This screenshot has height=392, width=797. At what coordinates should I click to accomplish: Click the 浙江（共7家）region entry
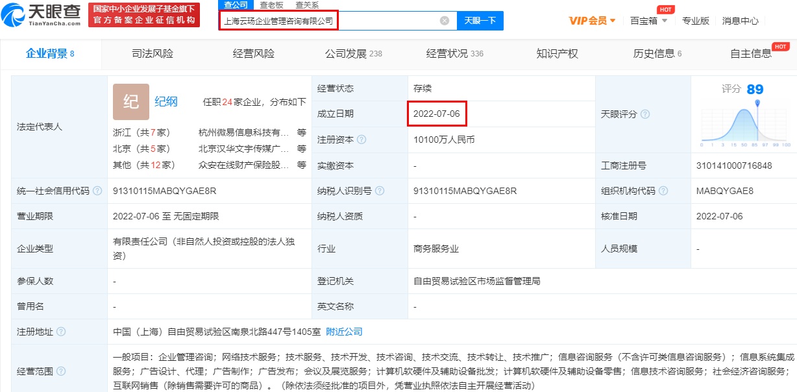click(x=141, y=132)
